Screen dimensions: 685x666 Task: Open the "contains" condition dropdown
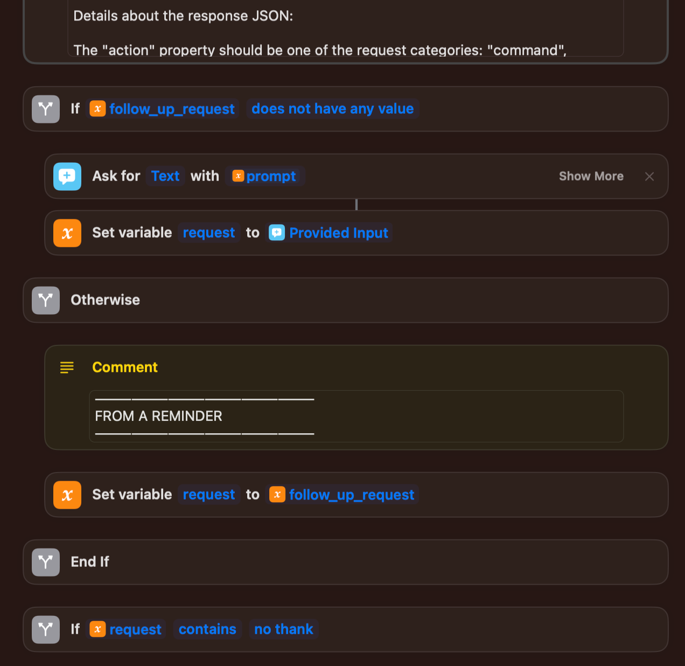207,629
